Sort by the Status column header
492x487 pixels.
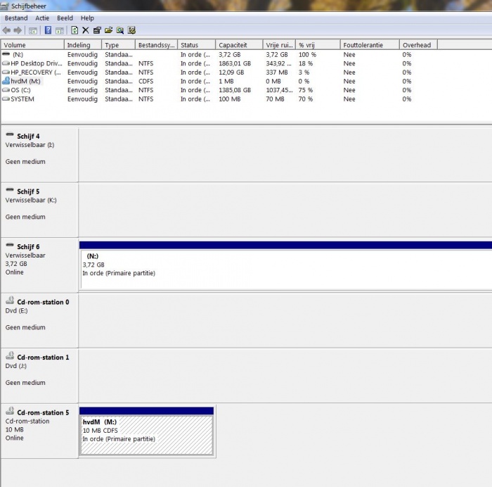point(197,45)
